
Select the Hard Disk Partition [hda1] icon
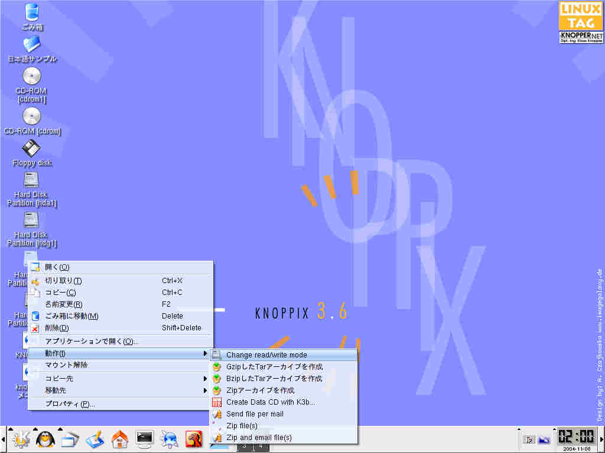pos(32,189)
